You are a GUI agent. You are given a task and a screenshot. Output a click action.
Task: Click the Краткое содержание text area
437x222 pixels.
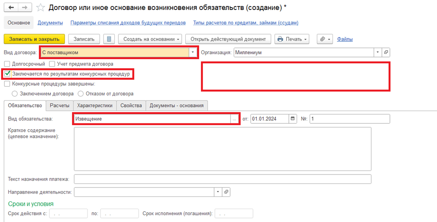(x=223, y=149)
